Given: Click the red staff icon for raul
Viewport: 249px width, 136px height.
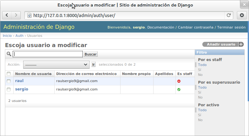Looking at the screenshot, I should 179,81.
